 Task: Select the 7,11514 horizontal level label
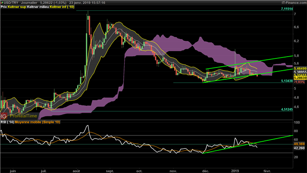coord(287,9)
